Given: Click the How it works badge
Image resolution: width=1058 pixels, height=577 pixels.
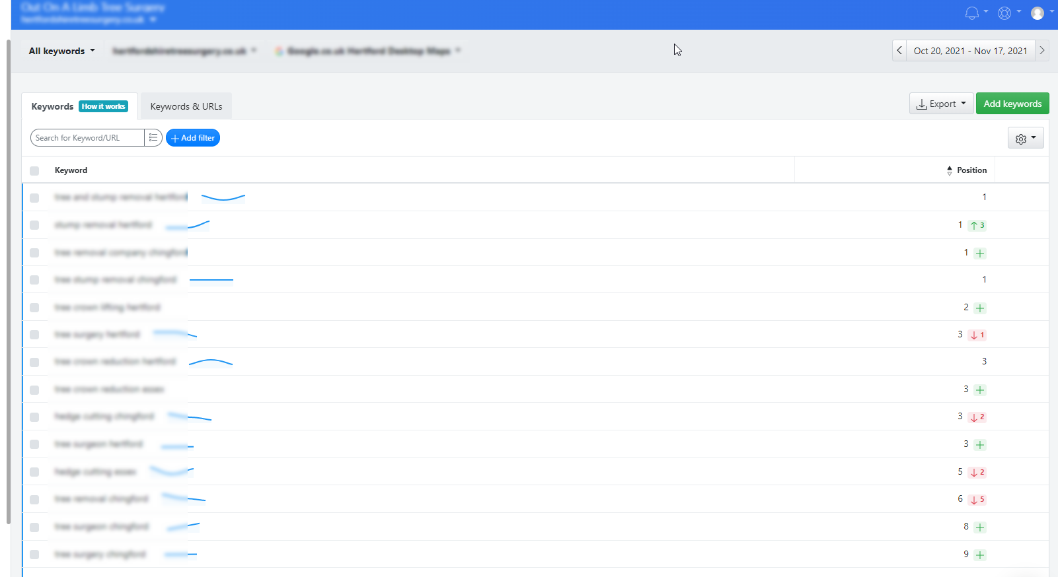Looking at the screenshot, I should pos(104,106).
